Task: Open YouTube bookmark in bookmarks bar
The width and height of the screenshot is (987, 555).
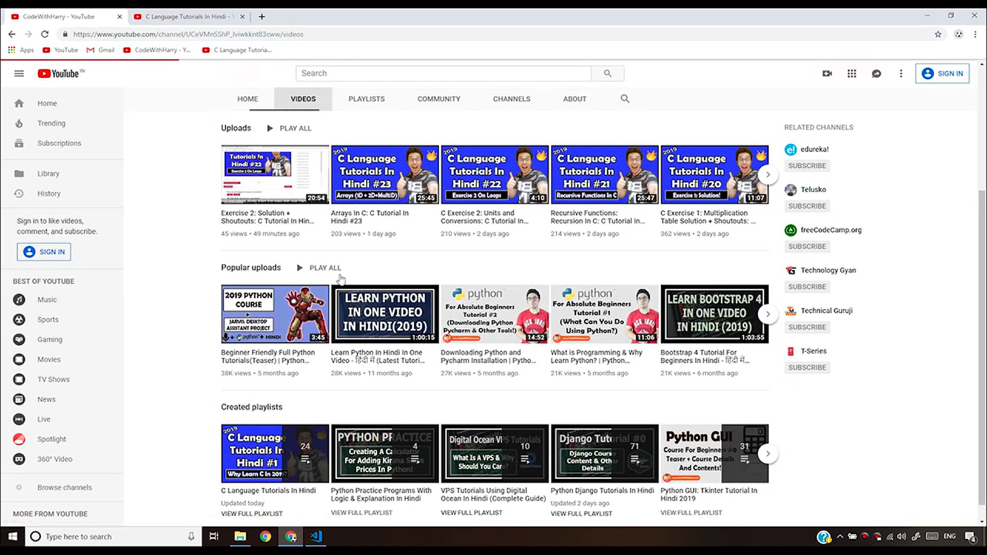Action: pyautogui.click(x=60, y=50)
